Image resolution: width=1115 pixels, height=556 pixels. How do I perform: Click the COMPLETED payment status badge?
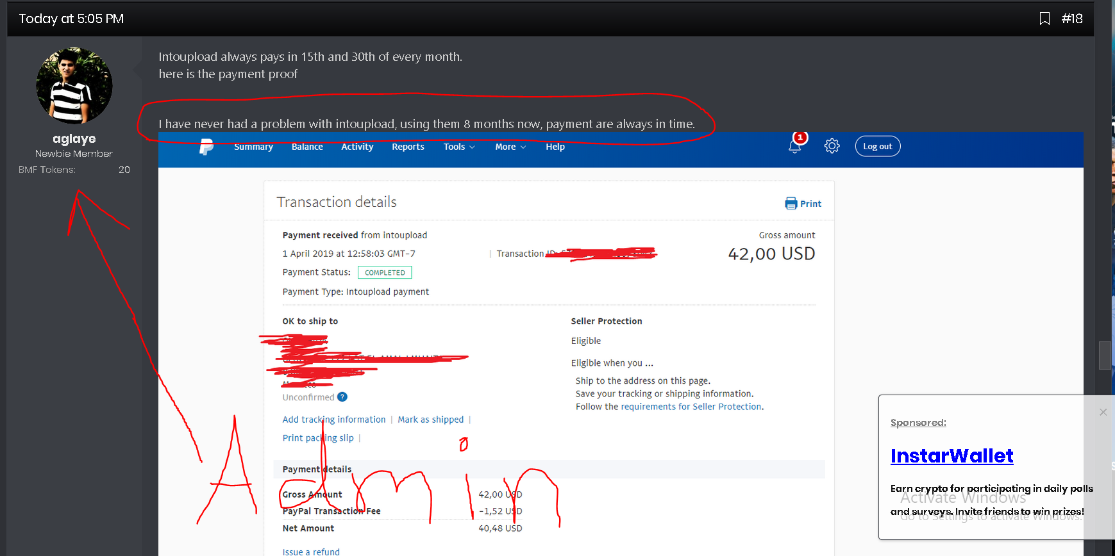pyautogui.click(x=385, y=272)
